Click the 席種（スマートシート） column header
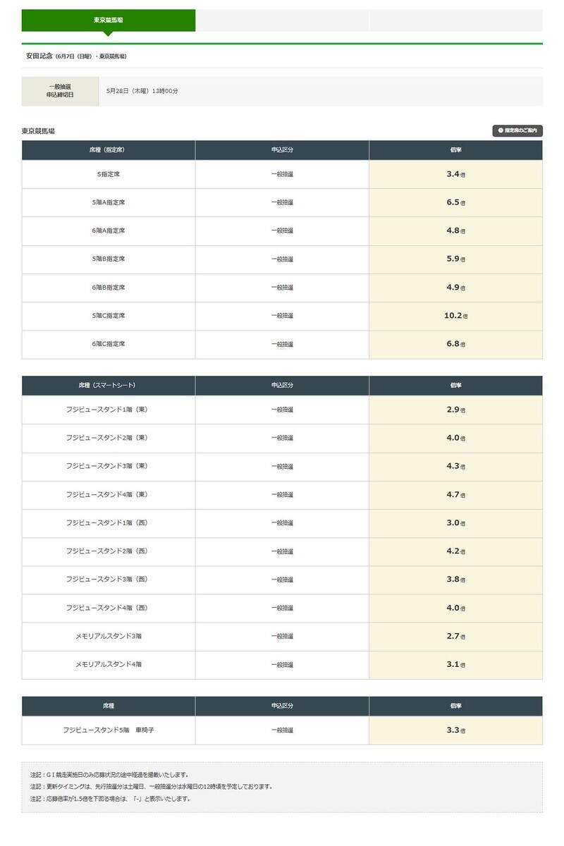 (109, 386)
